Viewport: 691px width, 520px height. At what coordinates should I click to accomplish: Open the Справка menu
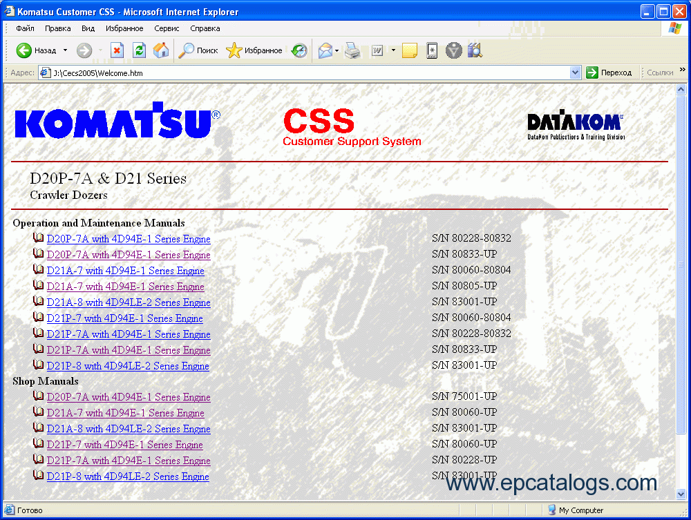(205, 28)
